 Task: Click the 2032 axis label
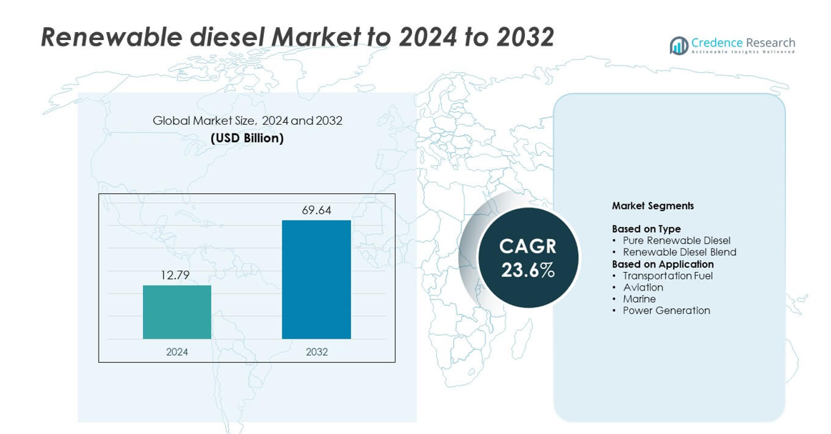316,352
